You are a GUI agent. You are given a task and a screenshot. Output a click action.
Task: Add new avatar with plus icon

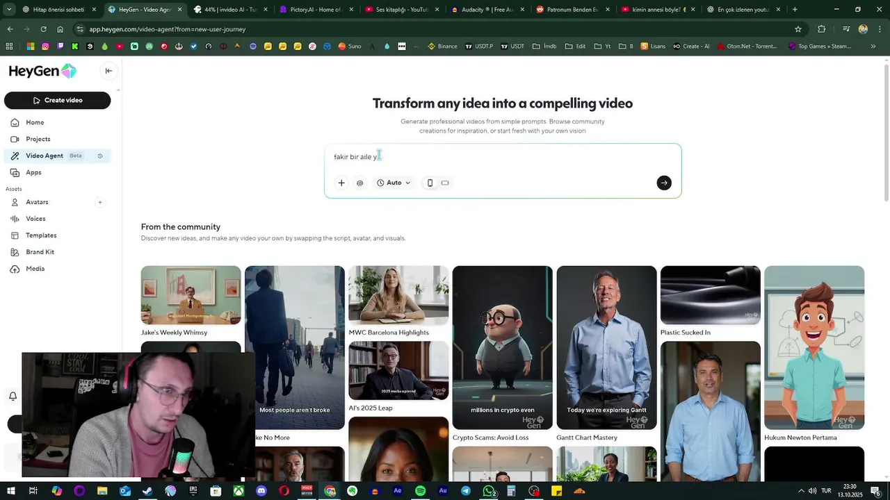tap(100, 202)
